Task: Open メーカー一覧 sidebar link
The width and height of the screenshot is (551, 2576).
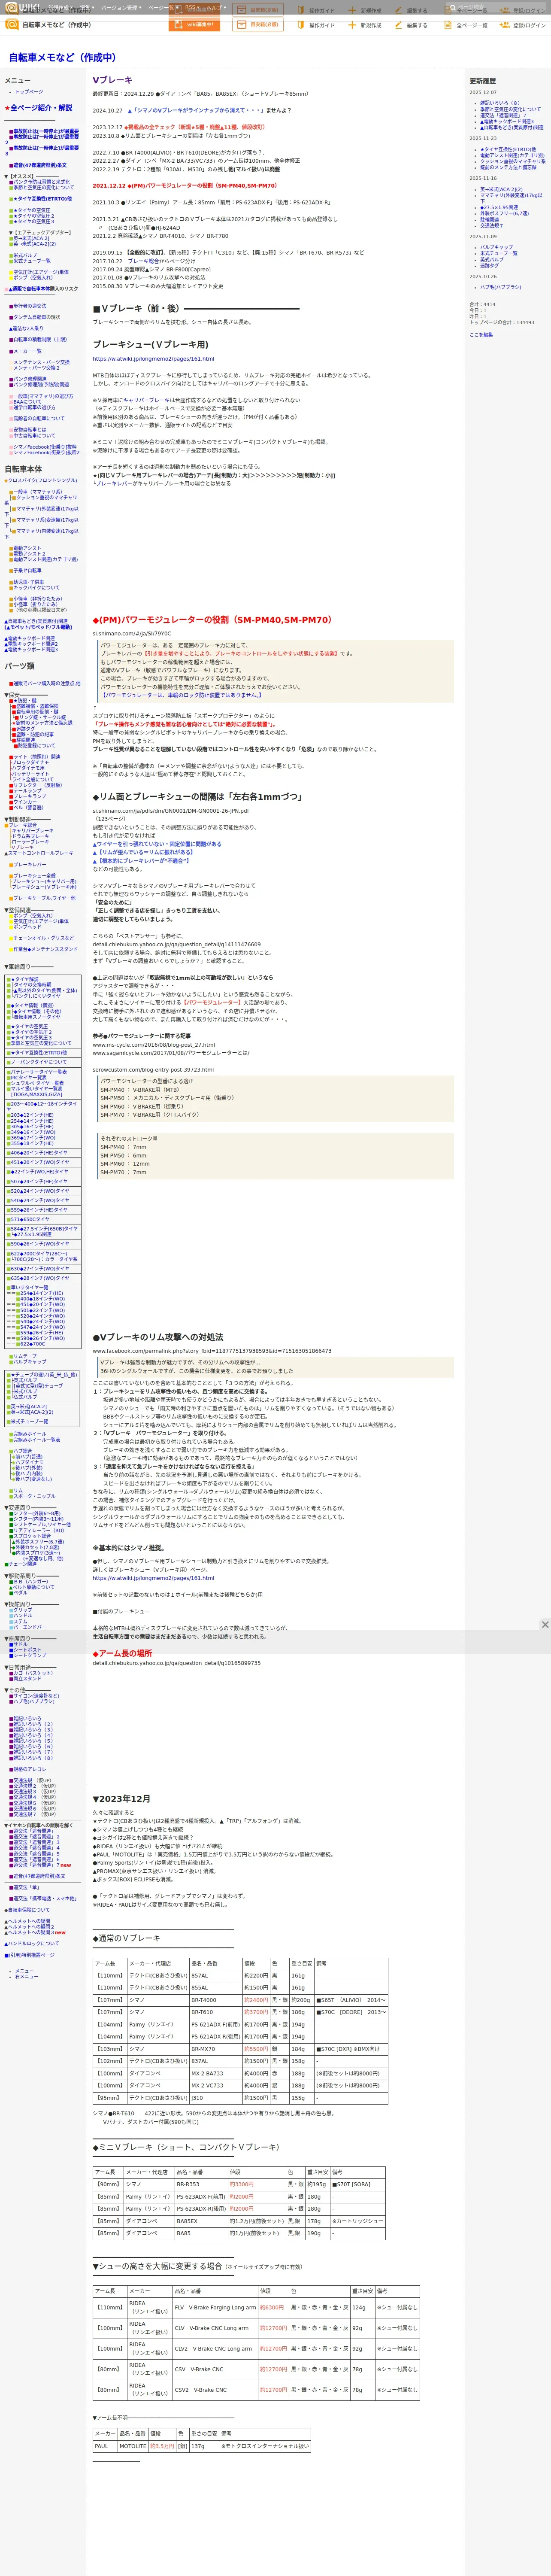Action: [27, 351]
